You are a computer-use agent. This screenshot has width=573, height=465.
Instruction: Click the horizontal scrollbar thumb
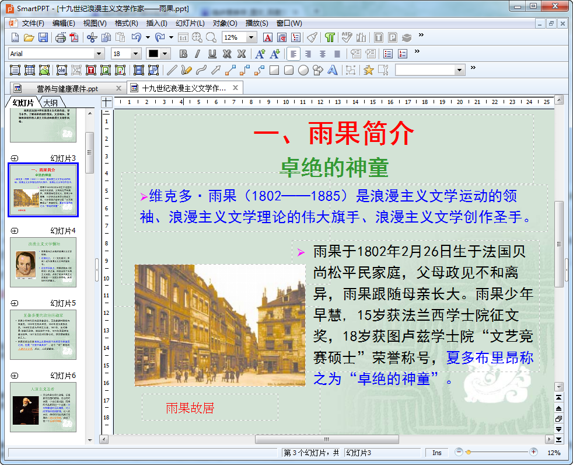[x=327, y=439]
